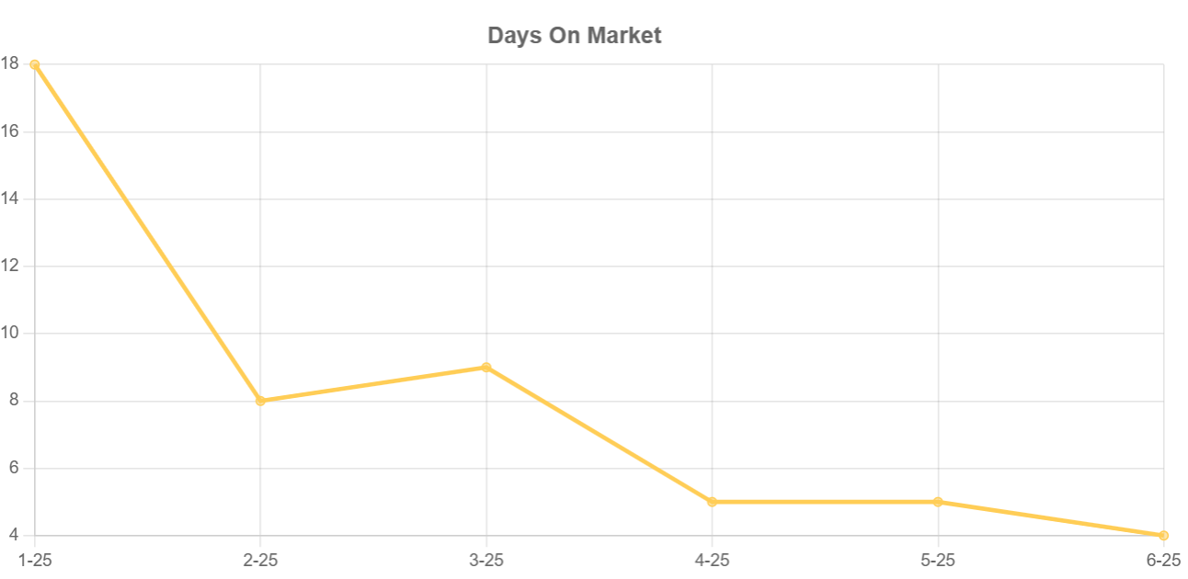Image resolution: width=1188 pixels, height=579 pixels.
Task: Click the 1-25 x-axis label
Action: tap(35, 560)
